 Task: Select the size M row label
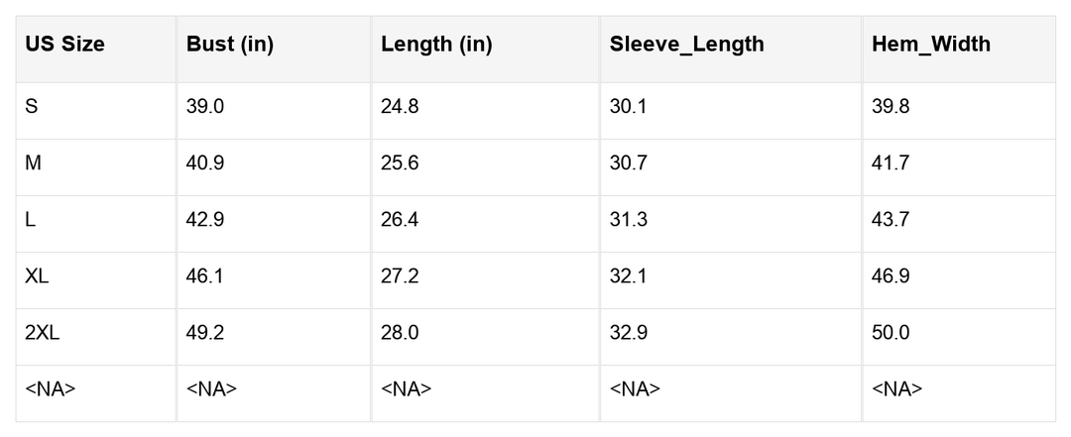point(34,163)
